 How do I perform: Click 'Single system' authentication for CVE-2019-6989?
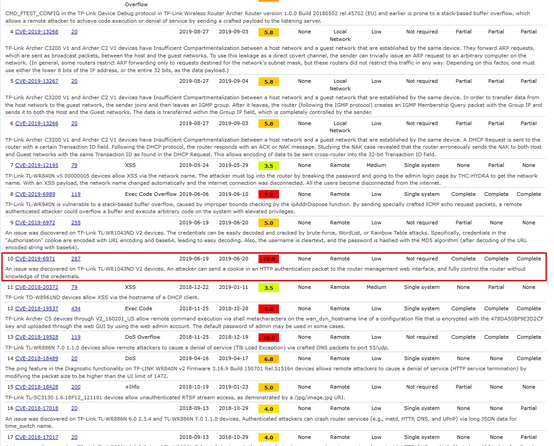point(422,194)
